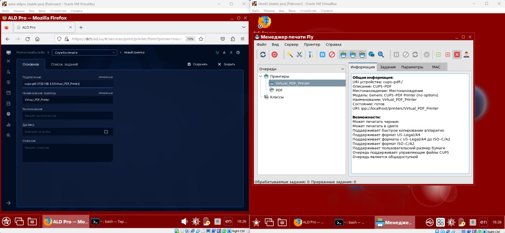Click Firefox reload button
The height and width of the screenshot is (233, 505).
(x=27, y=39)
